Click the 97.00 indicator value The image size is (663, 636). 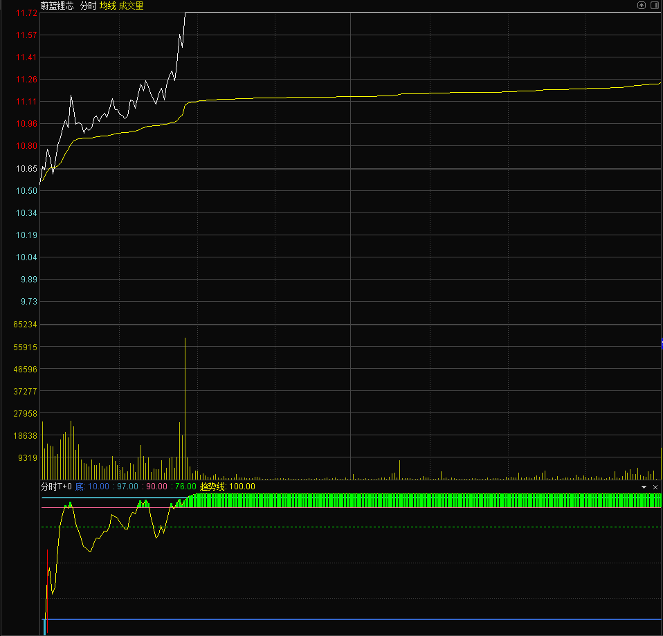pos(127,487)
